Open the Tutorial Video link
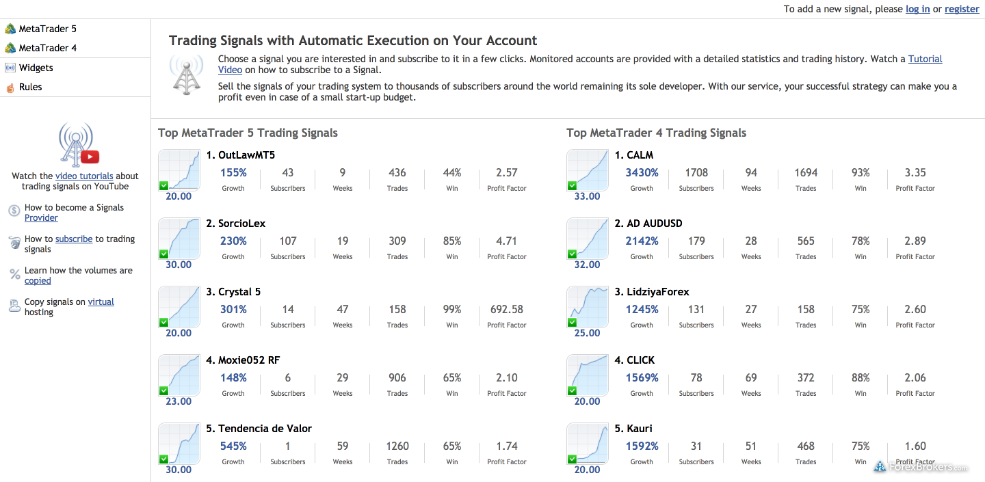This screenshot has width=985, height=482. pos(925,59)
